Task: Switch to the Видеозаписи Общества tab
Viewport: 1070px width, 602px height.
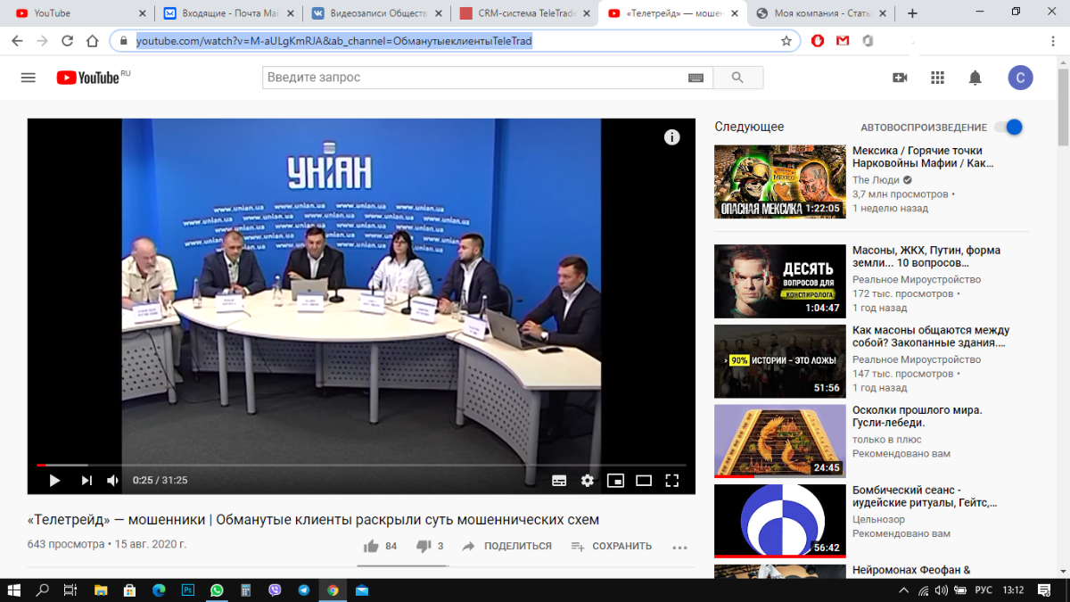Action: click(375, 13)
